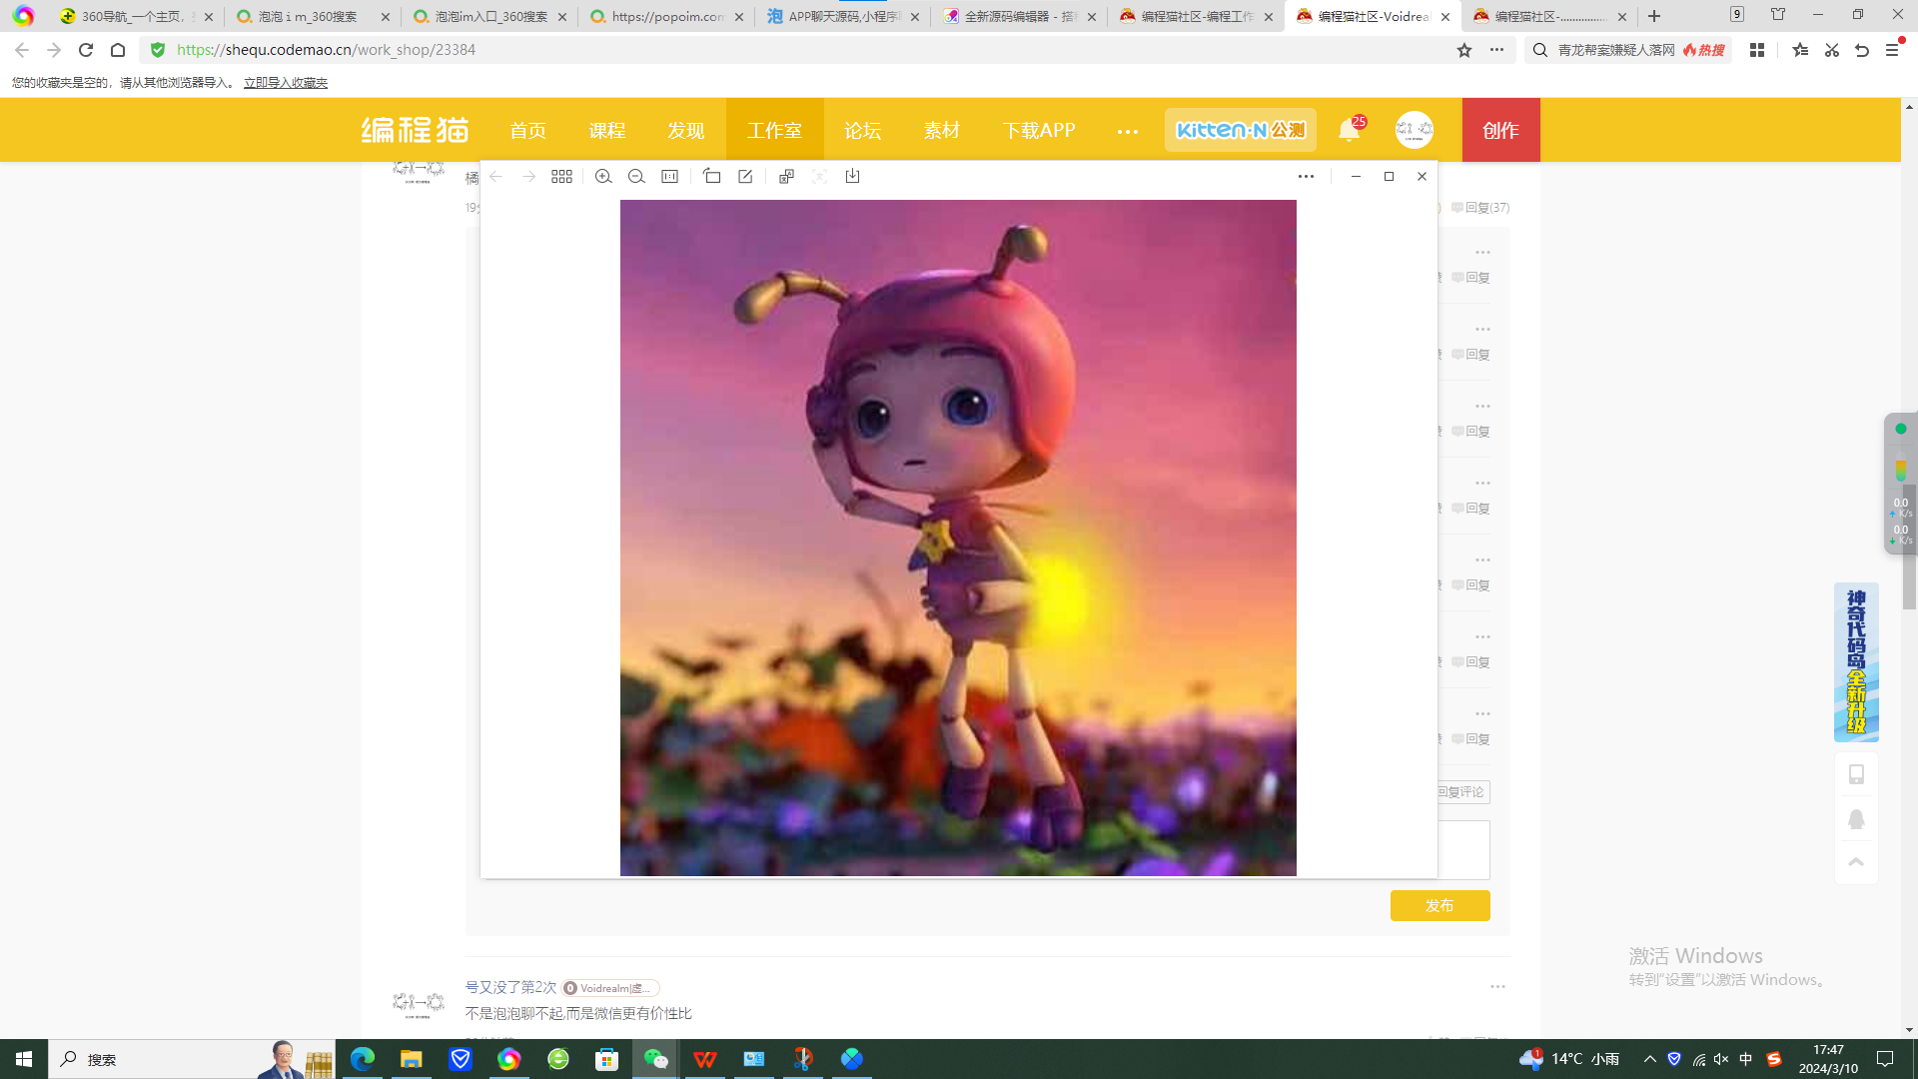Click the 立即导入收藏夹 link
The width and height of the screenshot is (1918, 1079).
286,83
